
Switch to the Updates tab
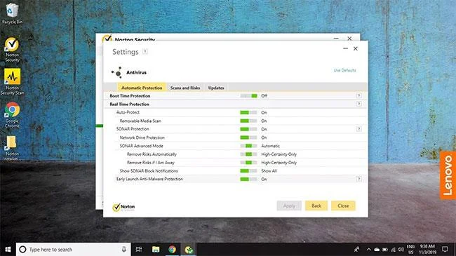coord(216,88)
